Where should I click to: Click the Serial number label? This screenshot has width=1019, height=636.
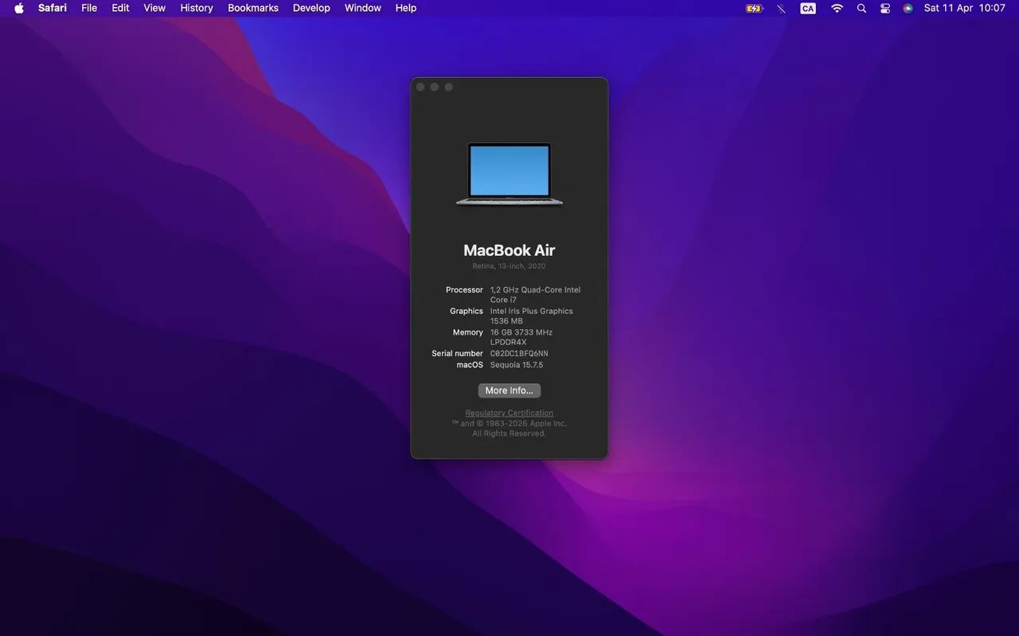pyautogui.click(x=458, y=353)
